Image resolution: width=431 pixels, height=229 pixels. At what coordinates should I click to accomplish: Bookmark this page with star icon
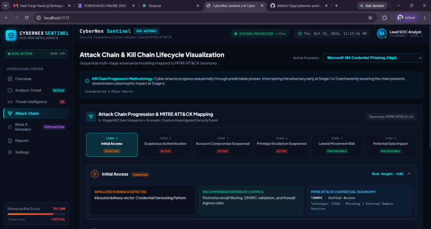[x=370, y=18]
